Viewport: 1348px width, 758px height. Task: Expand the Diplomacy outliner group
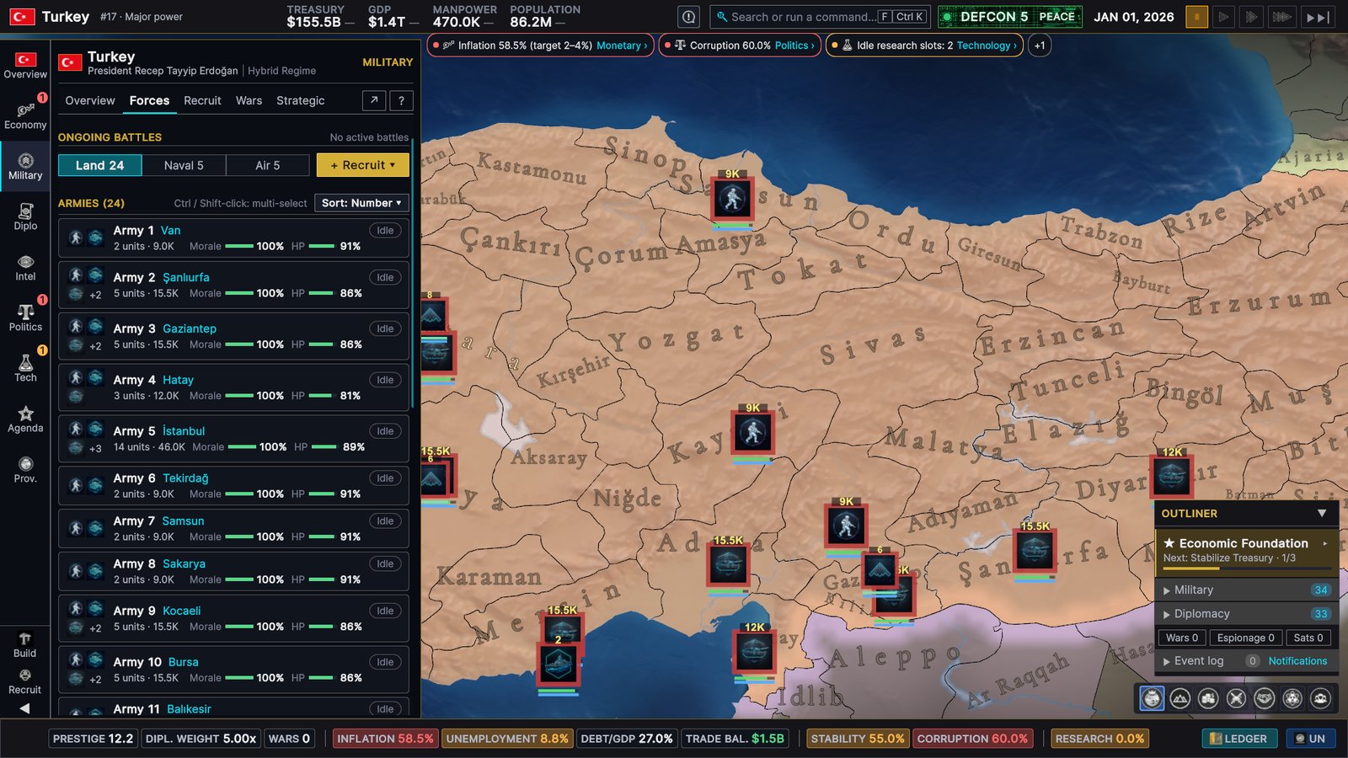(1246, 614)
